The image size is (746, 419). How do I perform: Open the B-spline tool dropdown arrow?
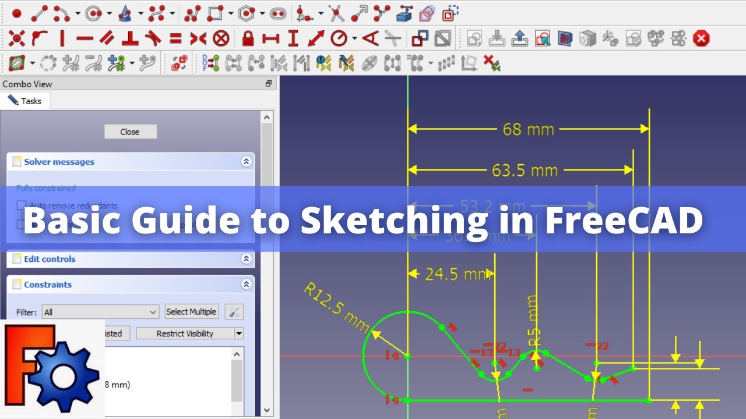(172, 13)
